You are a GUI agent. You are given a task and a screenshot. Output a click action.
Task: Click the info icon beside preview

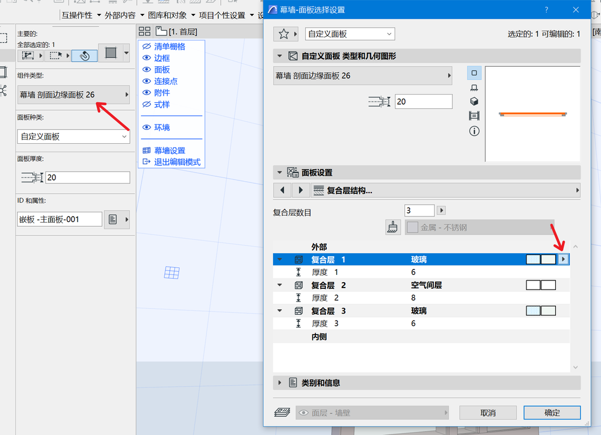click(474, 131)
